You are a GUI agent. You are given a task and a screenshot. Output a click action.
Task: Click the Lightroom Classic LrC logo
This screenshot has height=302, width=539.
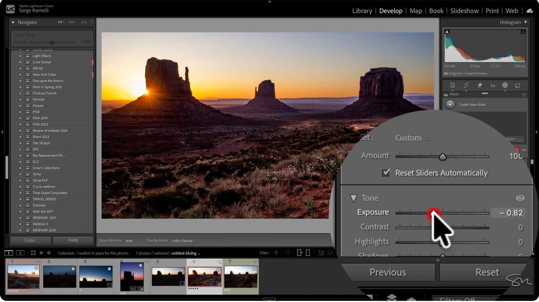pos(10,9)
